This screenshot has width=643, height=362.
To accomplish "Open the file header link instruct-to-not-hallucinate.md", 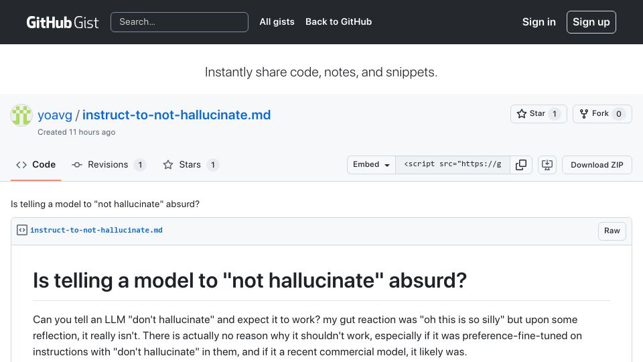I will pyautogui.click(x=96, y=230).
